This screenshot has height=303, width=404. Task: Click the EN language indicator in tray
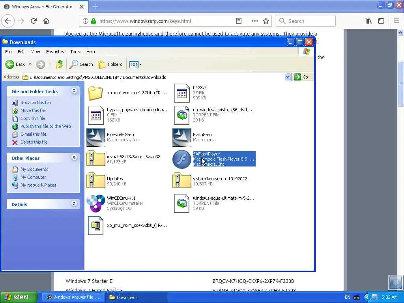pos(347,297)
